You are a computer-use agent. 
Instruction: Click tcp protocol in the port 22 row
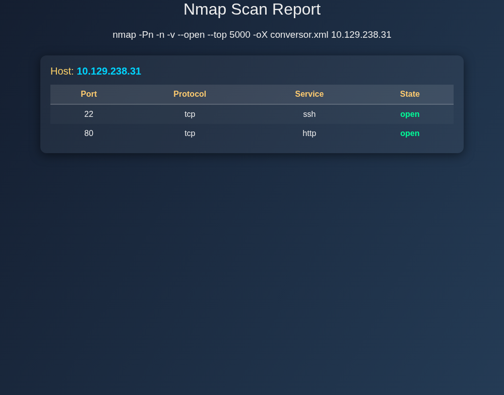(190, 114)
